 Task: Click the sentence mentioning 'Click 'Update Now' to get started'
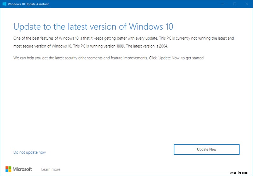pyautogui.click(x=176, y=58)
